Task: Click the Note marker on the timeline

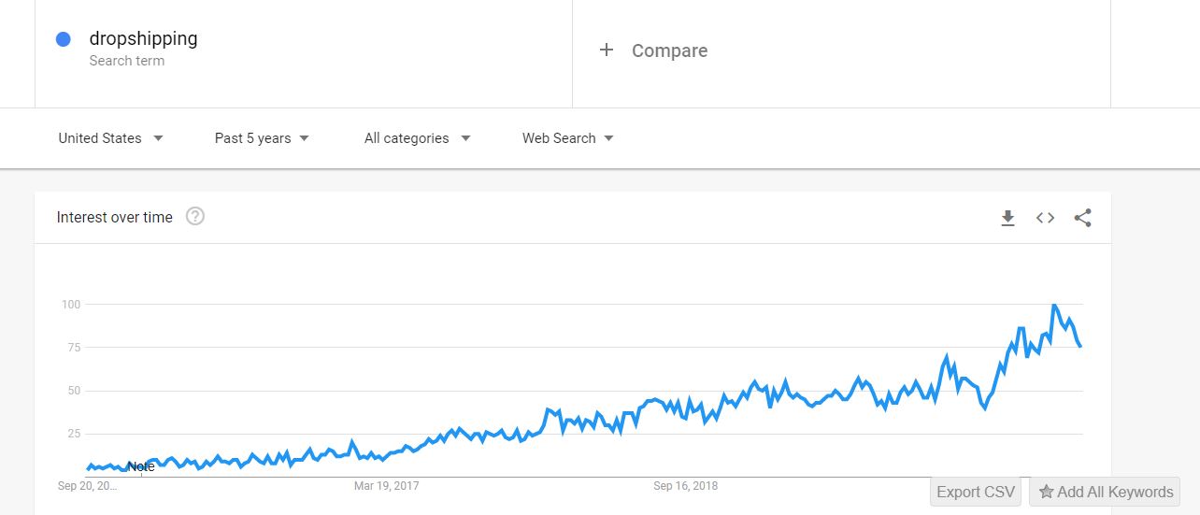Action: pyautogui.click(x=141, y=466)
